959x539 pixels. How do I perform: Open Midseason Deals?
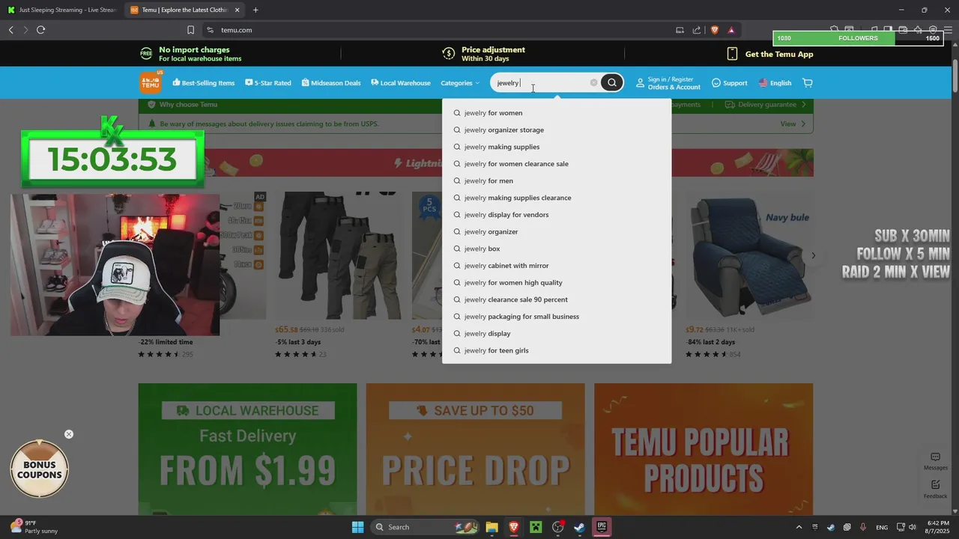330,82
